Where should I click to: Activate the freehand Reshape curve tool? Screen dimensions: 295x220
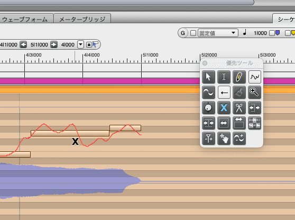tap(254, 77)
